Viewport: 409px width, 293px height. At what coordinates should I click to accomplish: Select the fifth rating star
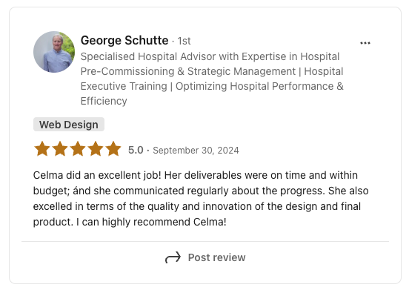[x=113, y=149]
